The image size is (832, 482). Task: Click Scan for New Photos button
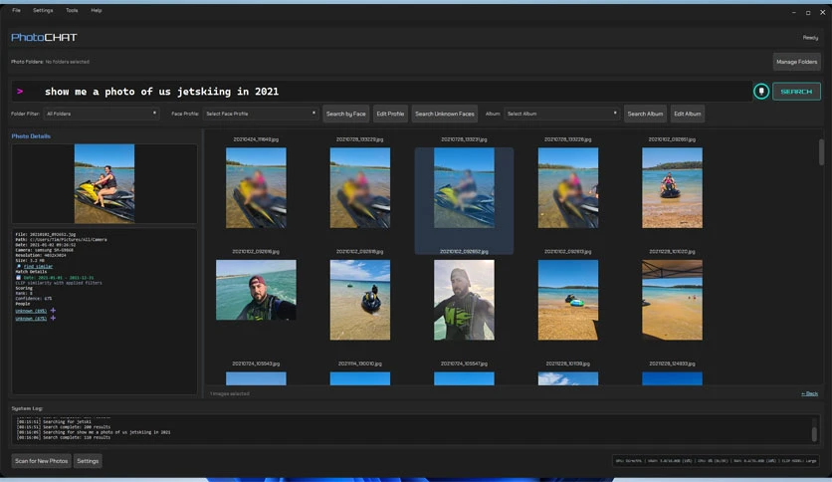click(42, 461)
